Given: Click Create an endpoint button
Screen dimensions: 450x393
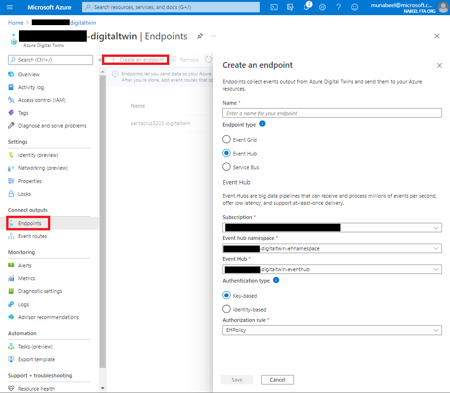Looking at the screenshot, I should tap(137, 60).
